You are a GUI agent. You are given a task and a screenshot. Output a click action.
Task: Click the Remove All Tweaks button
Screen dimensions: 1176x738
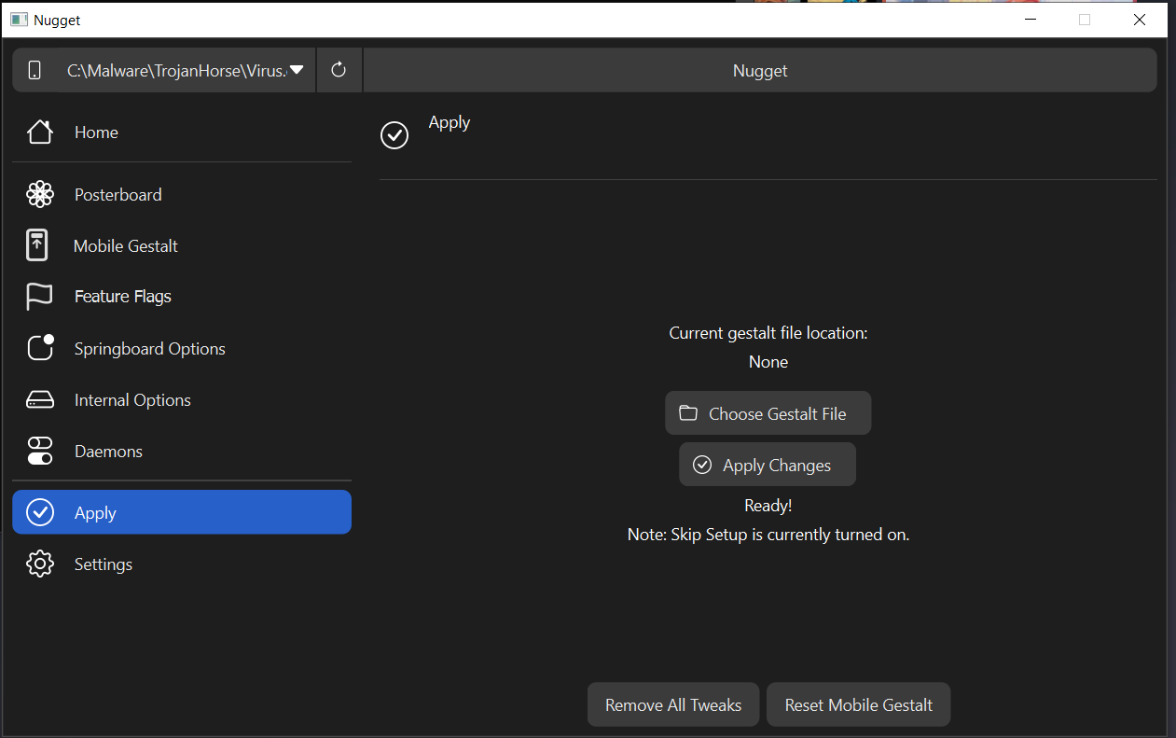tap(673, 704)
